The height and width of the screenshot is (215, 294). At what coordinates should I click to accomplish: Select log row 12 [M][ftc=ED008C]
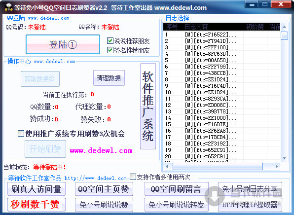pos(222,105)
